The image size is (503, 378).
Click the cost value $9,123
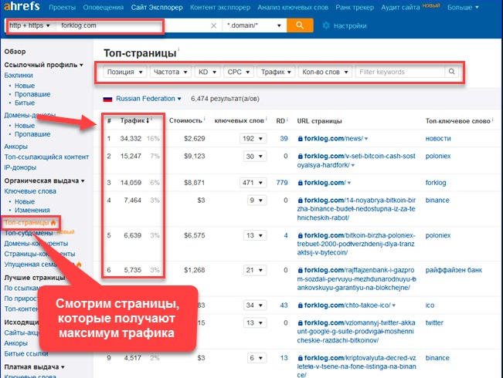pos(195,157)
